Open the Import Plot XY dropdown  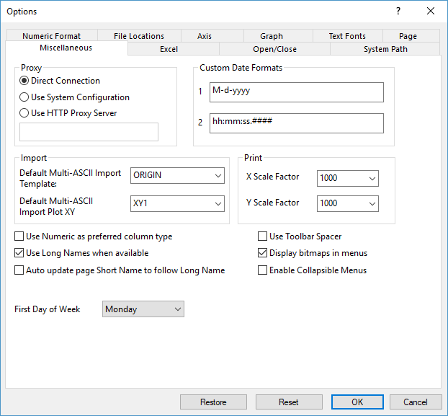(177, 204)
